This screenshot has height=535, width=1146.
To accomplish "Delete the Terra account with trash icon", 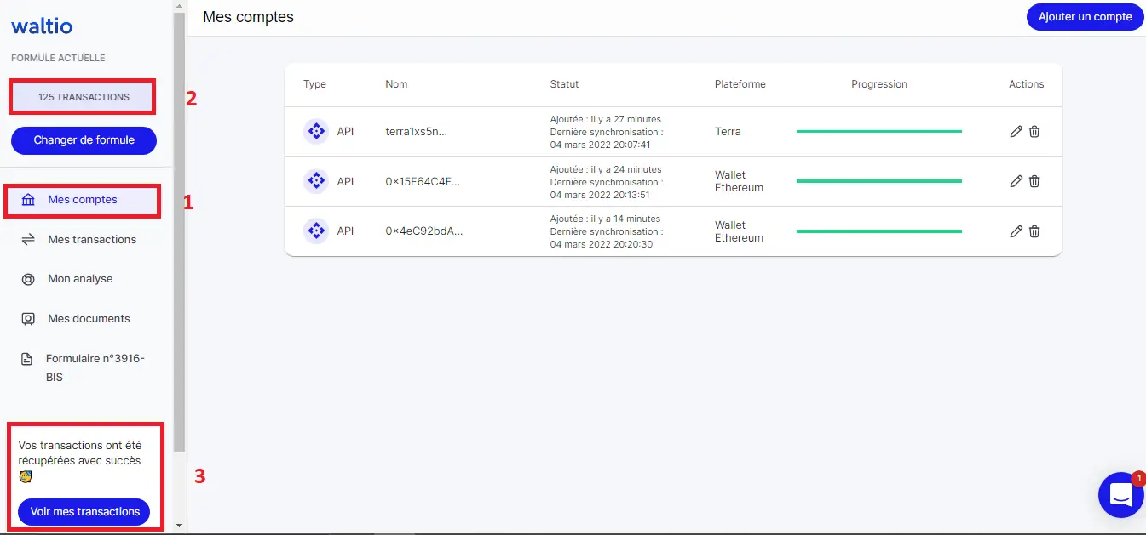I will 1034,132.
